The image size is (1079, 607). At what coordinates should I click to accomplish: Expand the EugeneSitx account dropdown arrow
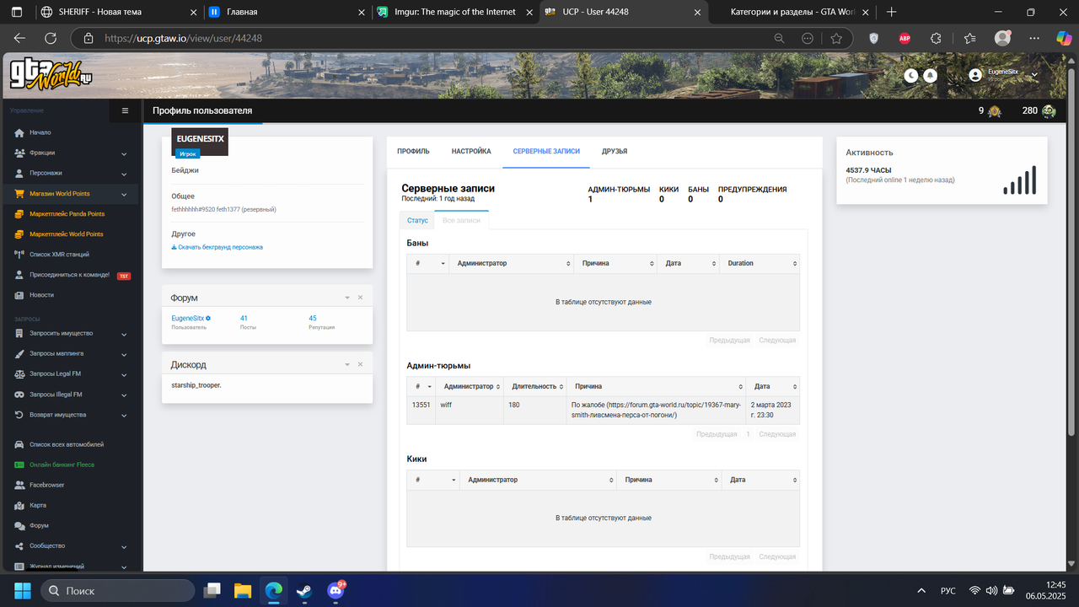tap(1034, 75)
